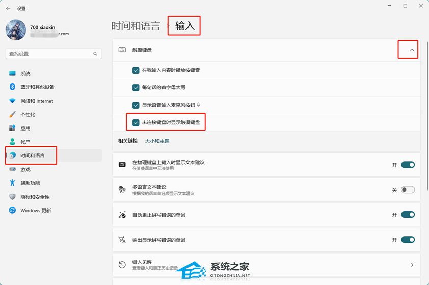
Task: Click the 键入见解 history clock icon
Action: click(122, 265)
